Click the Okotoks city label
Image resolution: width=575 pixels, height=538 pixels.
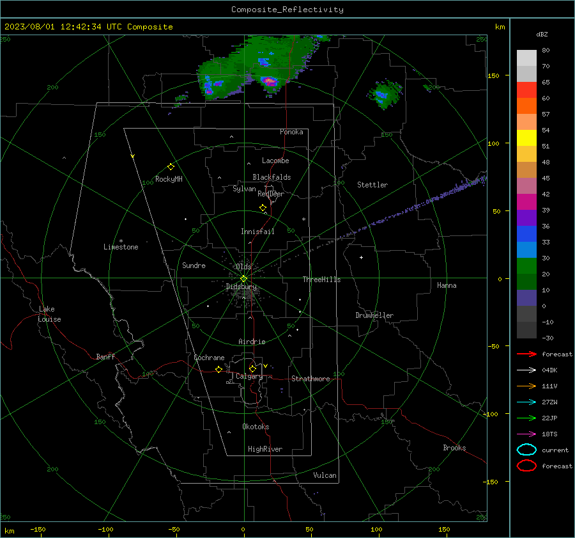(256, 427)
